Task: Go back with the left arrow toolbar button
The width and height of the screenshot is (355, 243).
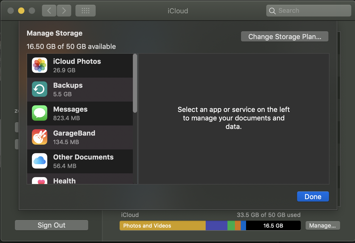Action: click(x=49, y=11)
